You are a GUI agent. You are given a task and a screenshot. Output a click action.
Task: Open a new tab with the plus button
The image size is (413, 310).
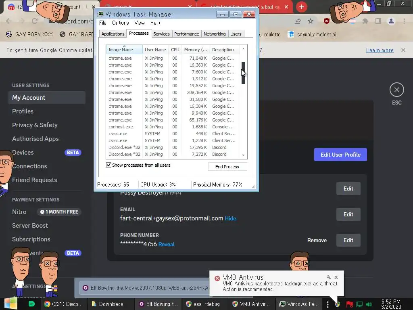pos(302,7)
